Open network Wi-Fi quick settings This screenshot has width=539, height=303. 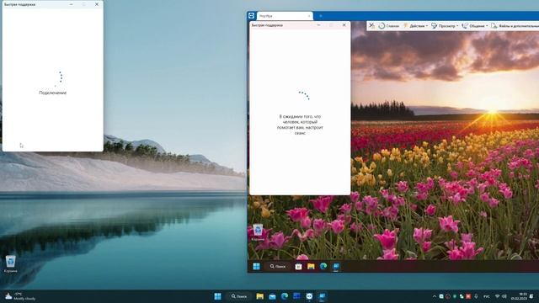[x=497, y=296]
